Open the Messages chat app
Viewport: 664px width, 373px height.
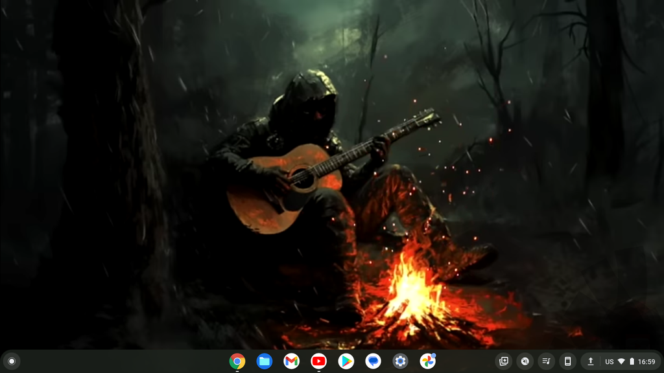[373, 361]
